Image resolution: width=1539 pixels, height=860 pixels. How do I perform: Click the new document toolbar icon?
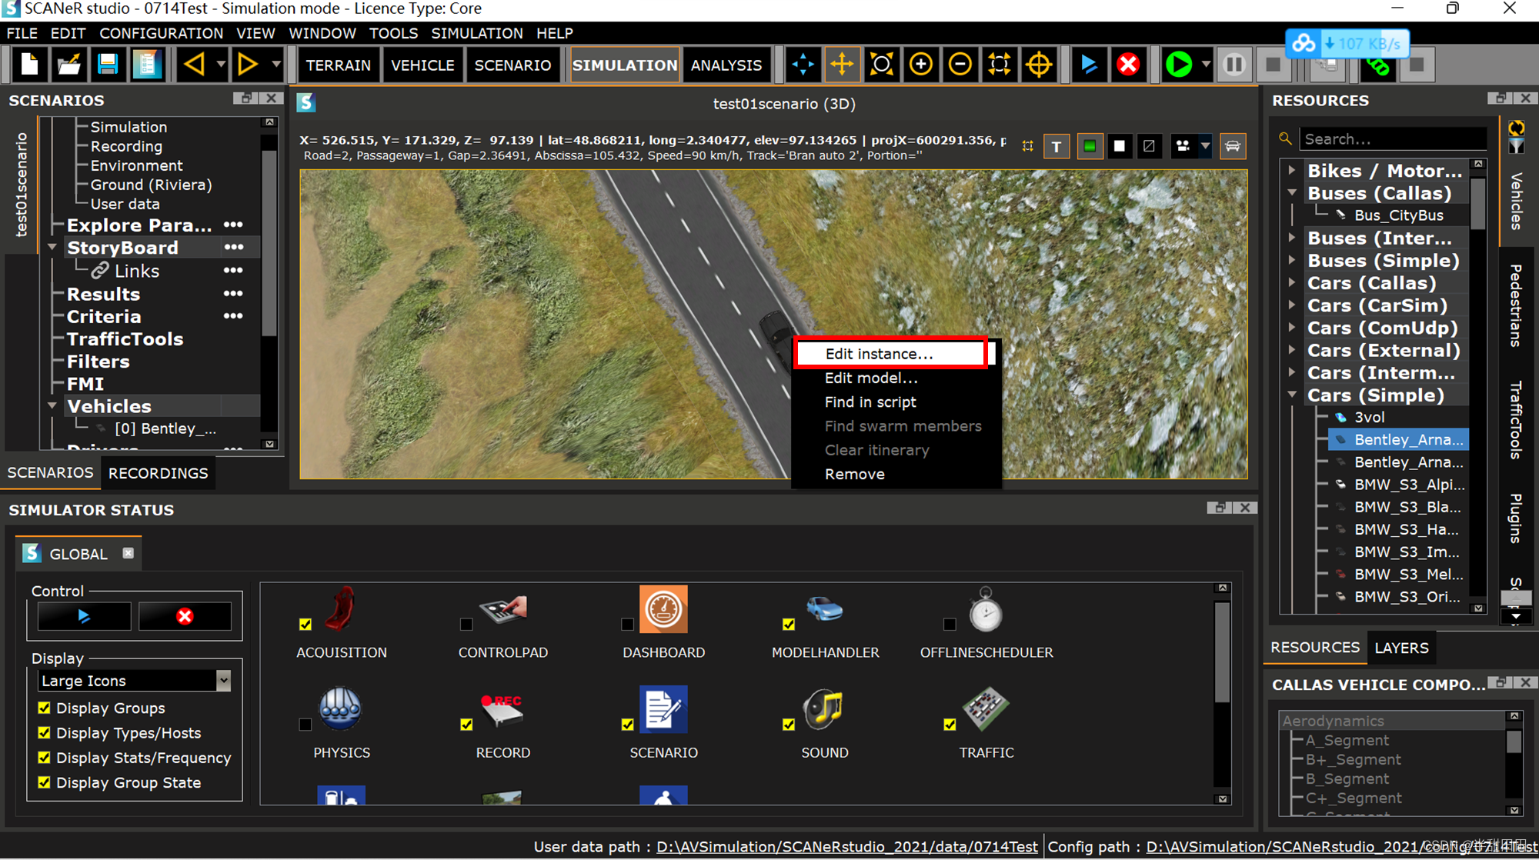tap(29, 65)
